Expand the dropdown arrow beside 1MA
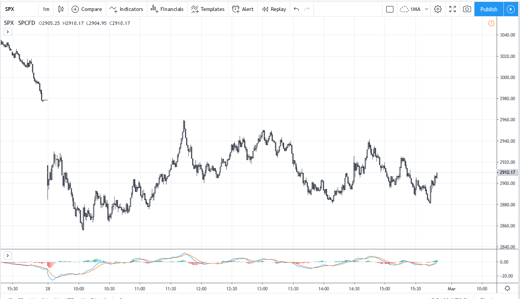520x299 pixels. pyautogui.click(x=427, y=9)
